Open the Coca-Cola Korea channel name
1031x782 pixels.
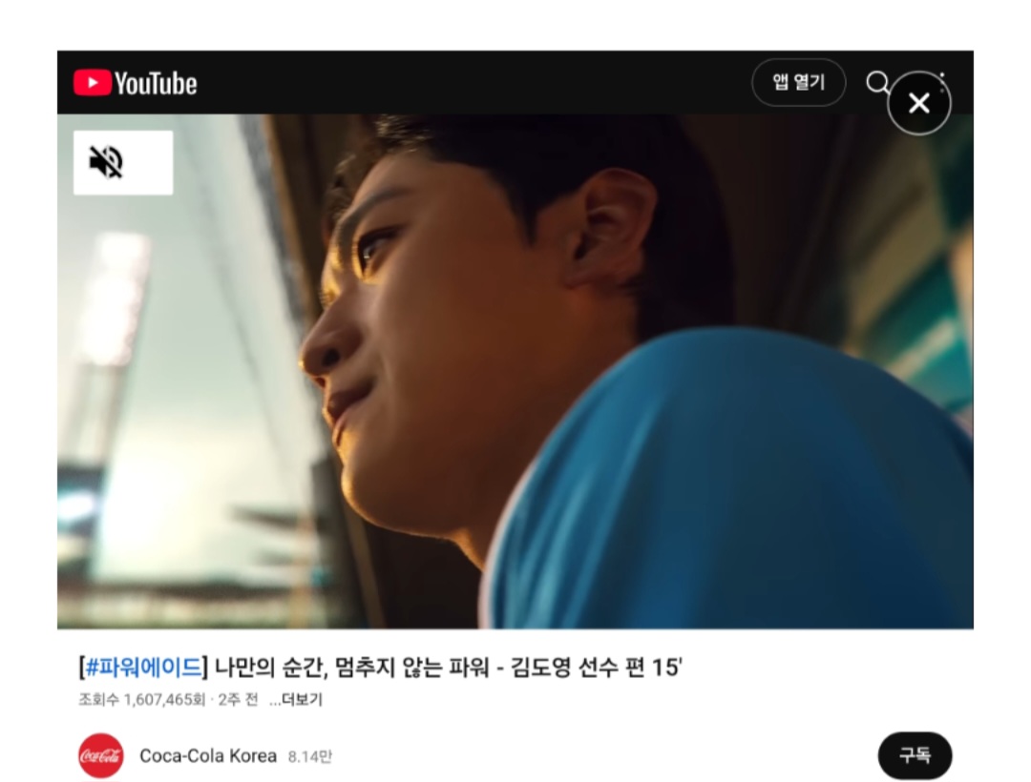[208, 755]
